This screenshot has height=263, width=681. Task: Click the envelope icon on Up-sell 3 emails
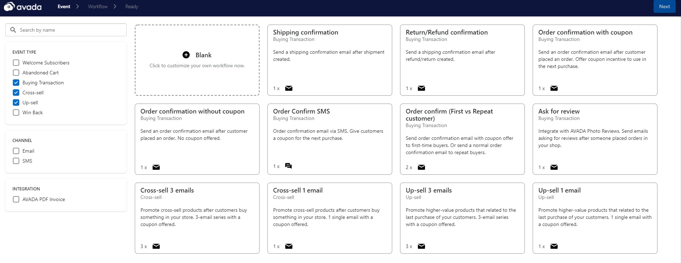tap(421, 246)
